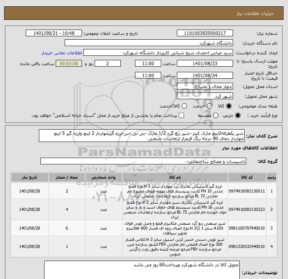288x279 pixels.
Task: Click the section title اطلاعات کالاهای مورد نیاز
Action: pyautogui.click(x=250, y=148)
